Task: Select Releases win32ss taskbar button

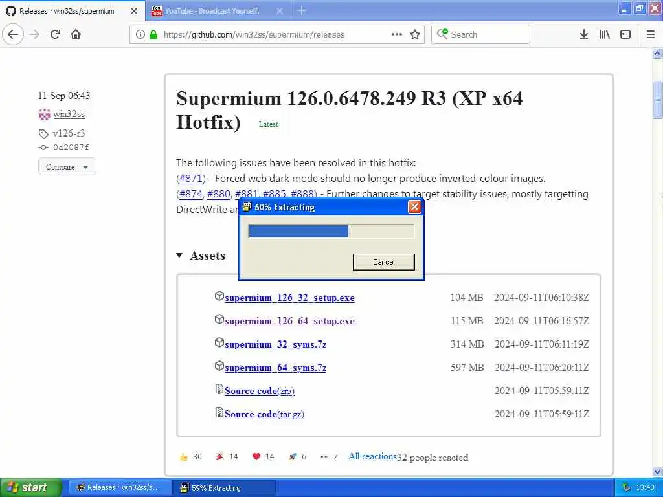Action: coord(120,488)
